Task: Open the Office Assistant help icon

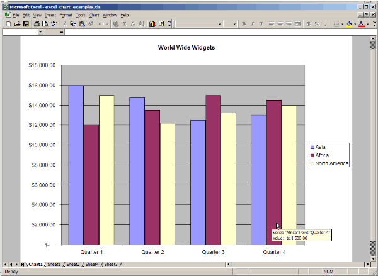Action: 162,24
